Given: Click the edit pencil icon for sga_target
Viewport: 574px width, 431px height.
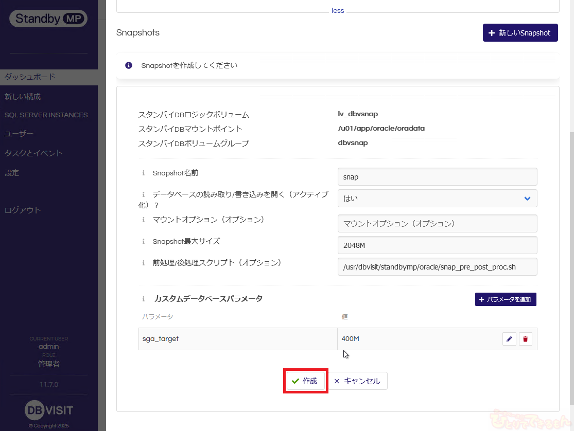Looking at the screenshot, I should click(509, 339).
